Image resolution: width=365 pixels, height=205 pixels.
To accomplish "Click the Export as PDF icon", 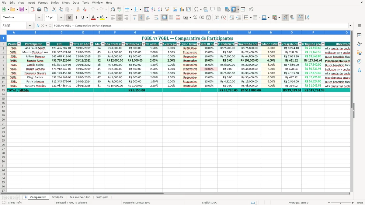I will (33, 9).
